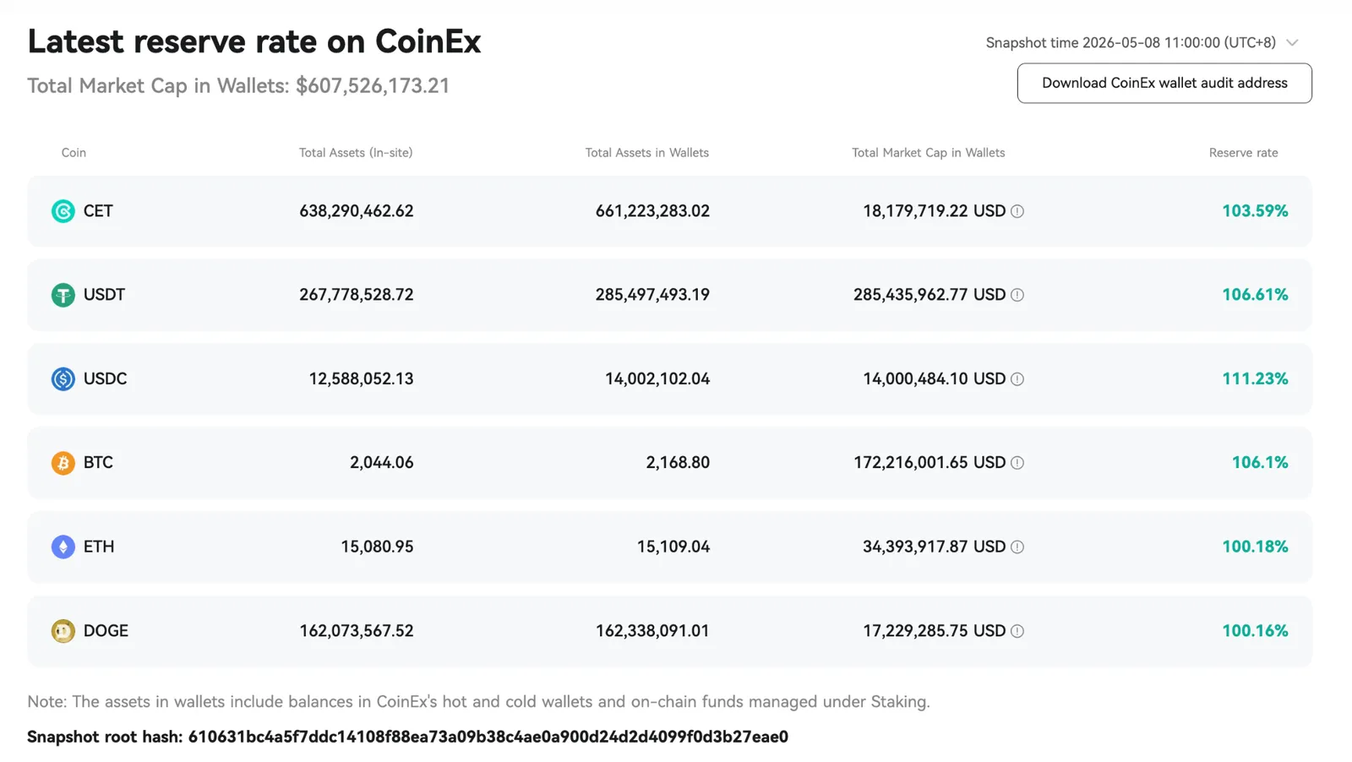Click BTC reserve rate 106.1%
Screen dimensions: 1352x762
pos(1260,463)
